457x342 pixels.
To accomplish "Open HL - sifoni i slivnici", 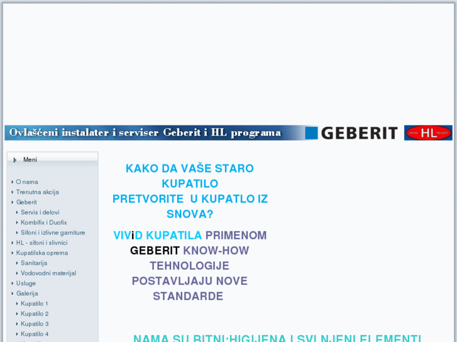I will coord(41,243).
